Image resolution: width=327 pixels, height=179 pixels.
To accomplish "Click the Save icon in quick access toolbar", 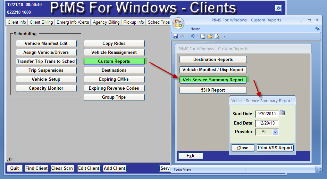I will [175, 36].
